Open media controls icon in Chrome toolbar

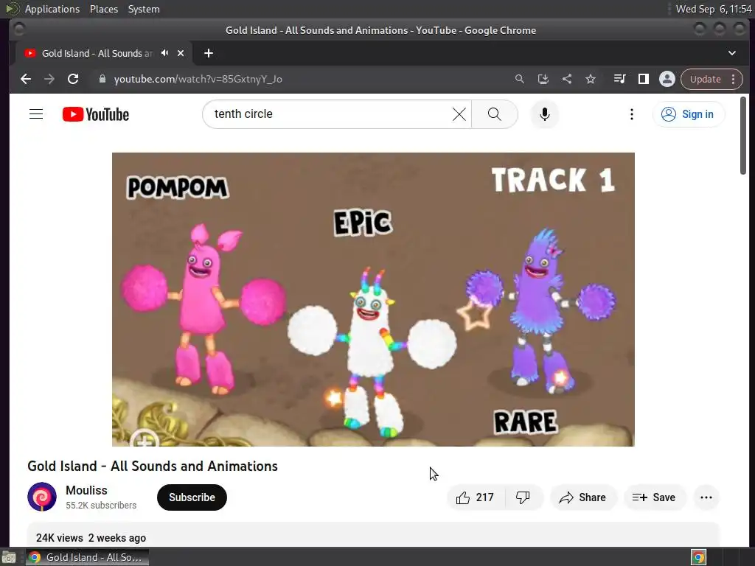(619, 79)
